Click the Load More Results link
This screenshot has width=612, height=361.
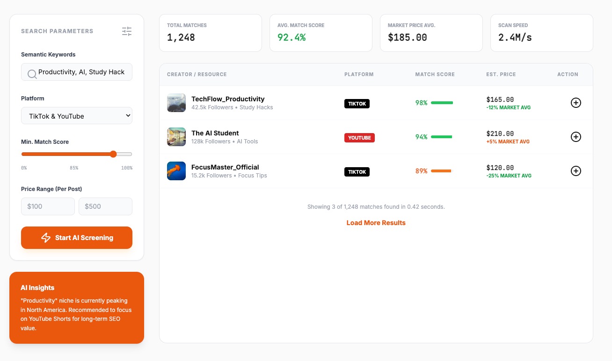click(x=376, y=223)
